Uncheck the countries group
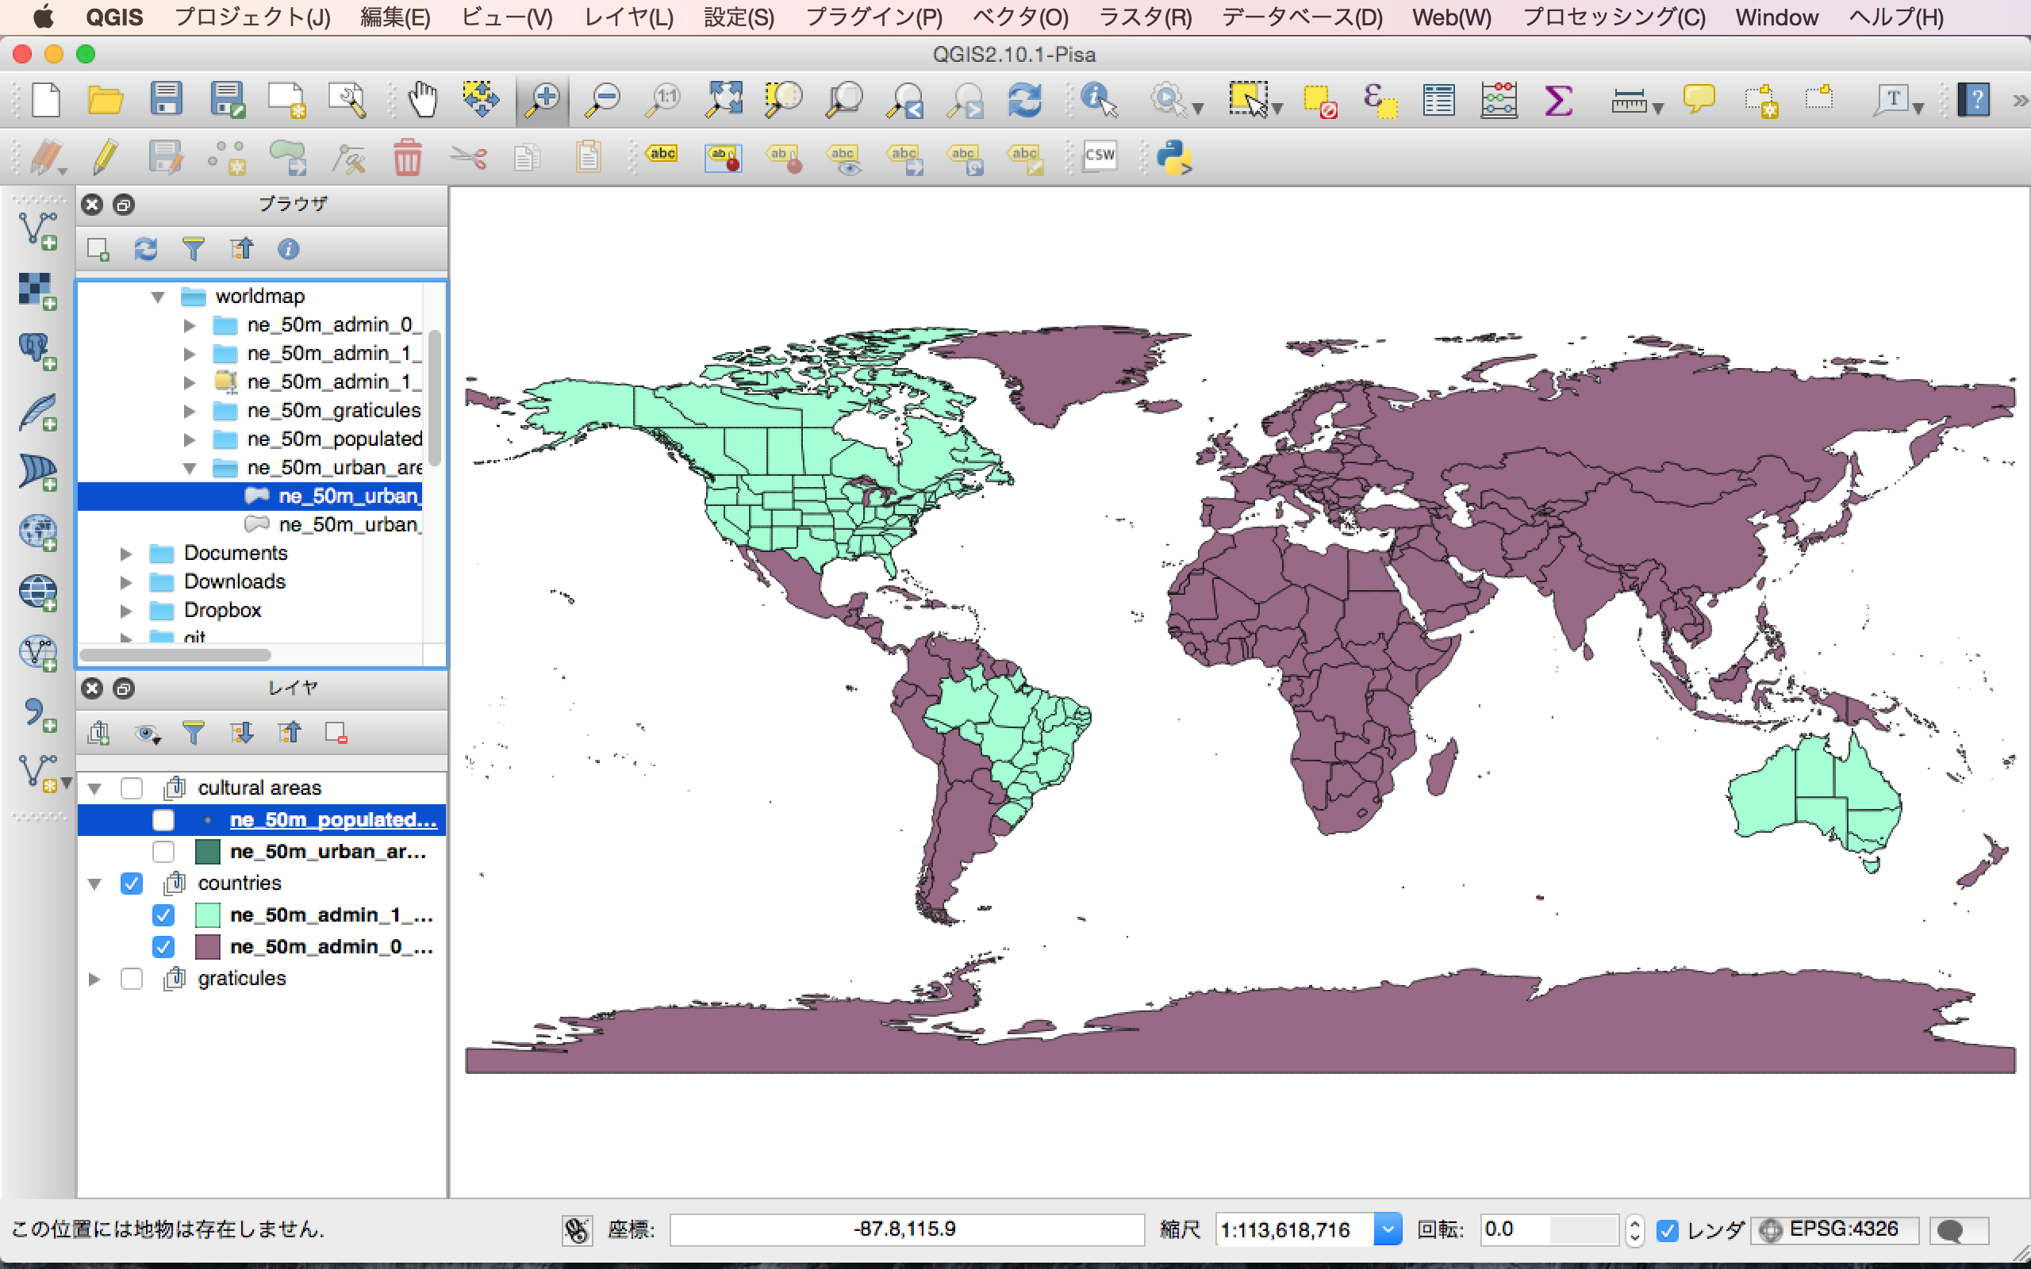The image size is (2031, 1269). pyautogui.click(x=132, y=884)
